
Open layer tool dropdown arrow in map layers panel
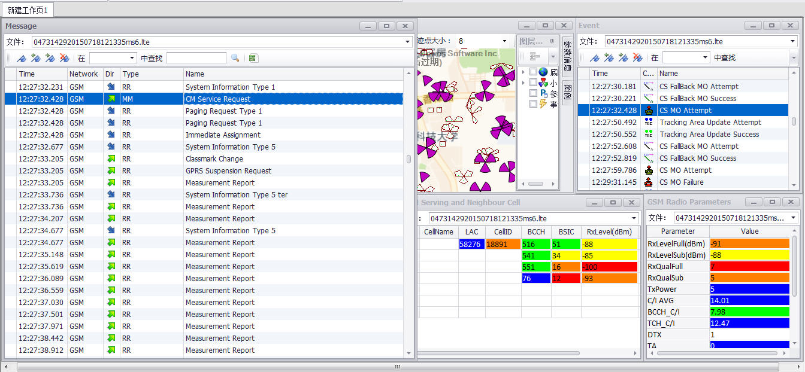(x=552, y=57)
